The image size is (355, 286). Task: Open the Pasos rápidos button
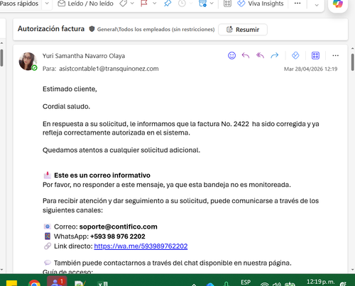[19, 4]
